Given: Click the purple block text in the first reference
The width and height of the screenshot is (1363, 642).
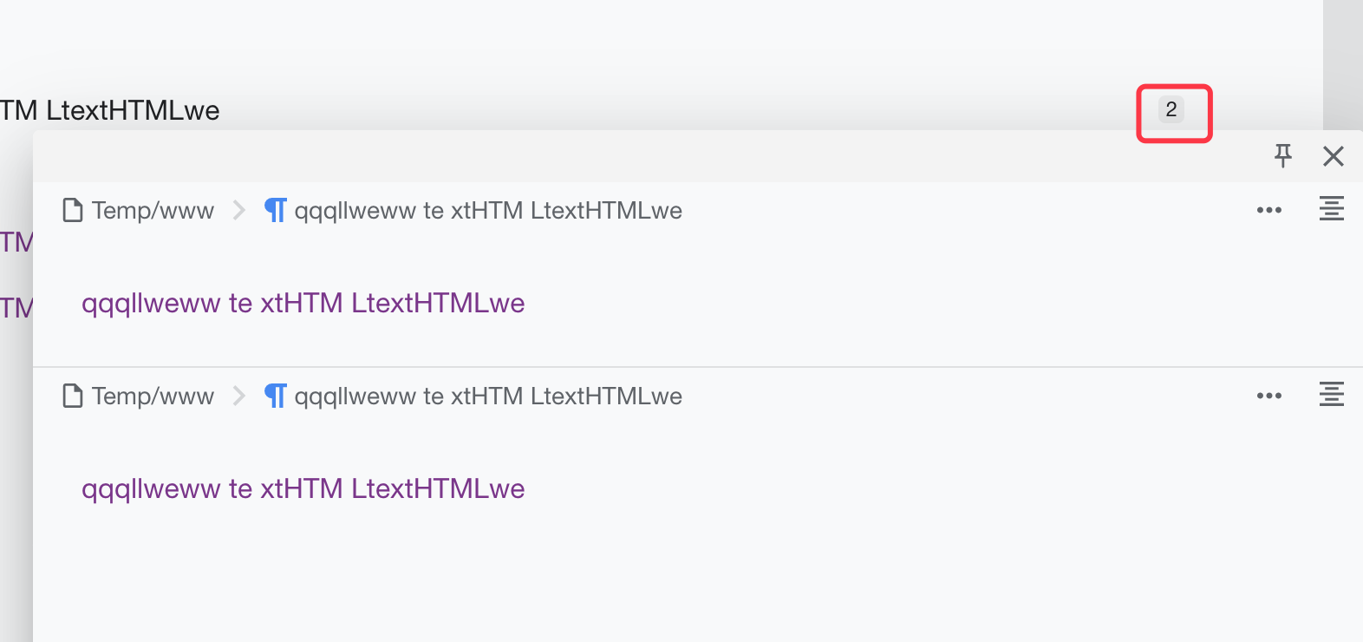Looking at the screenshot, I should click(303, 303).
